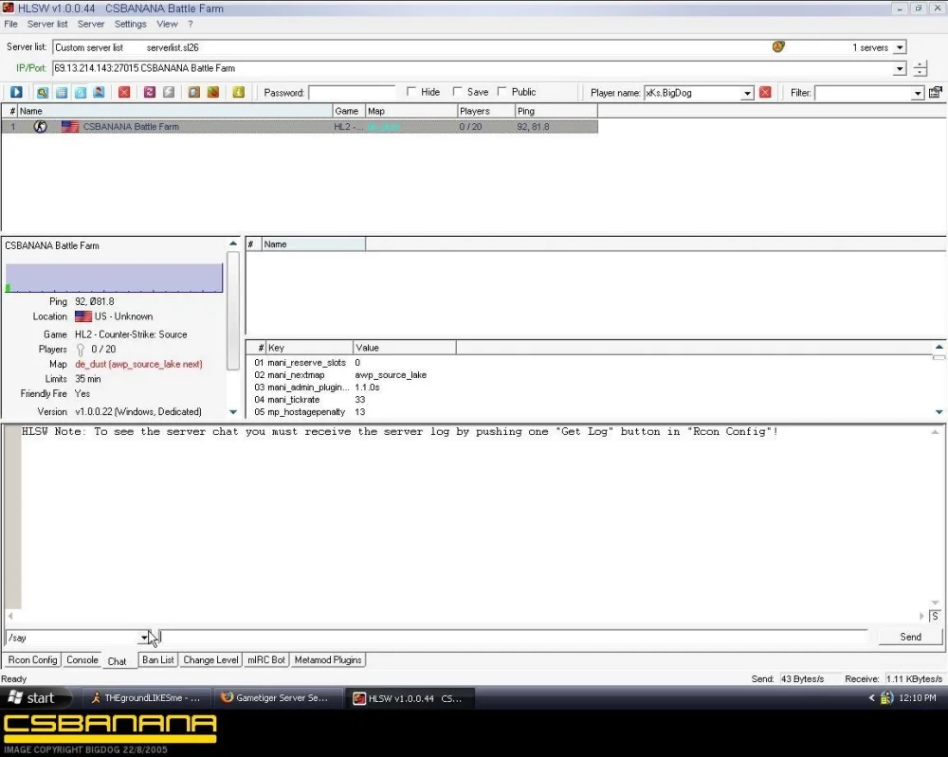Switch to the mIRC Bot tab
Viewport: 948px width, 757px height.
click(x=266, y=659)
